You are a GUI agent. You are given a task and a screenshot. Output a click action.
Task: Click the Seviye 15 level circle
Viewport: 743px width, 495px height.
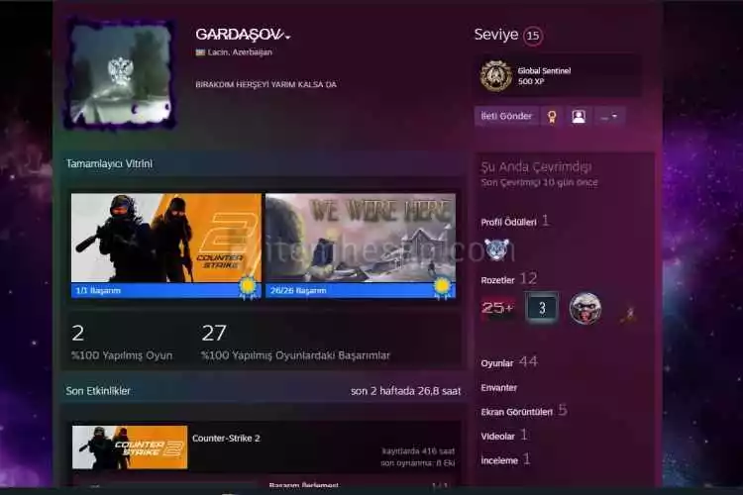tap(533, 36)
